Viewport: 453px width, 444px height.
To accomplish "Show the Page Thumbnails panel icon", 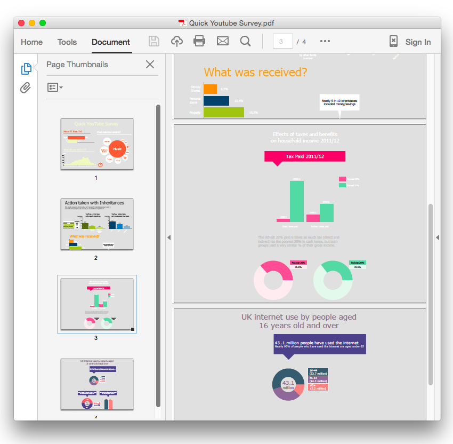I will 26,69.
